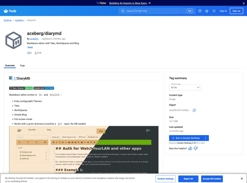
Task: Click the thumbs up helpful icon
Action: 190,148
